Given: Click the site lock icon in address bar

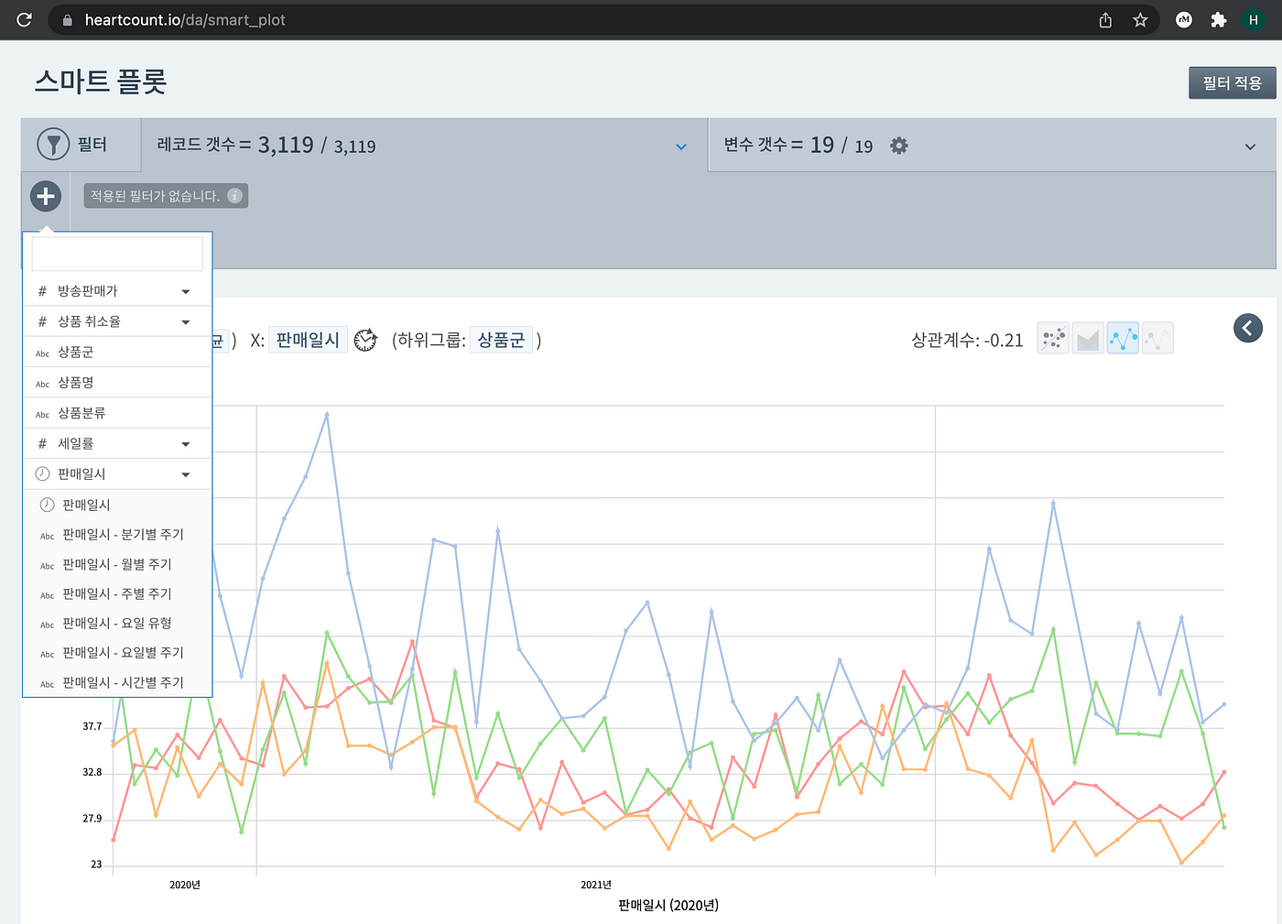Looking at the screenshot, I should (68, 20).
